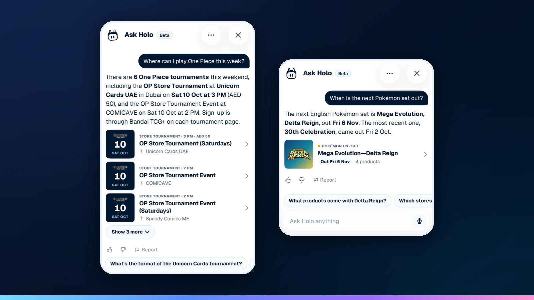Click the Beta badge in the Pokémon chat panel
Screen dimensions: 534x300
coord(343,73)
